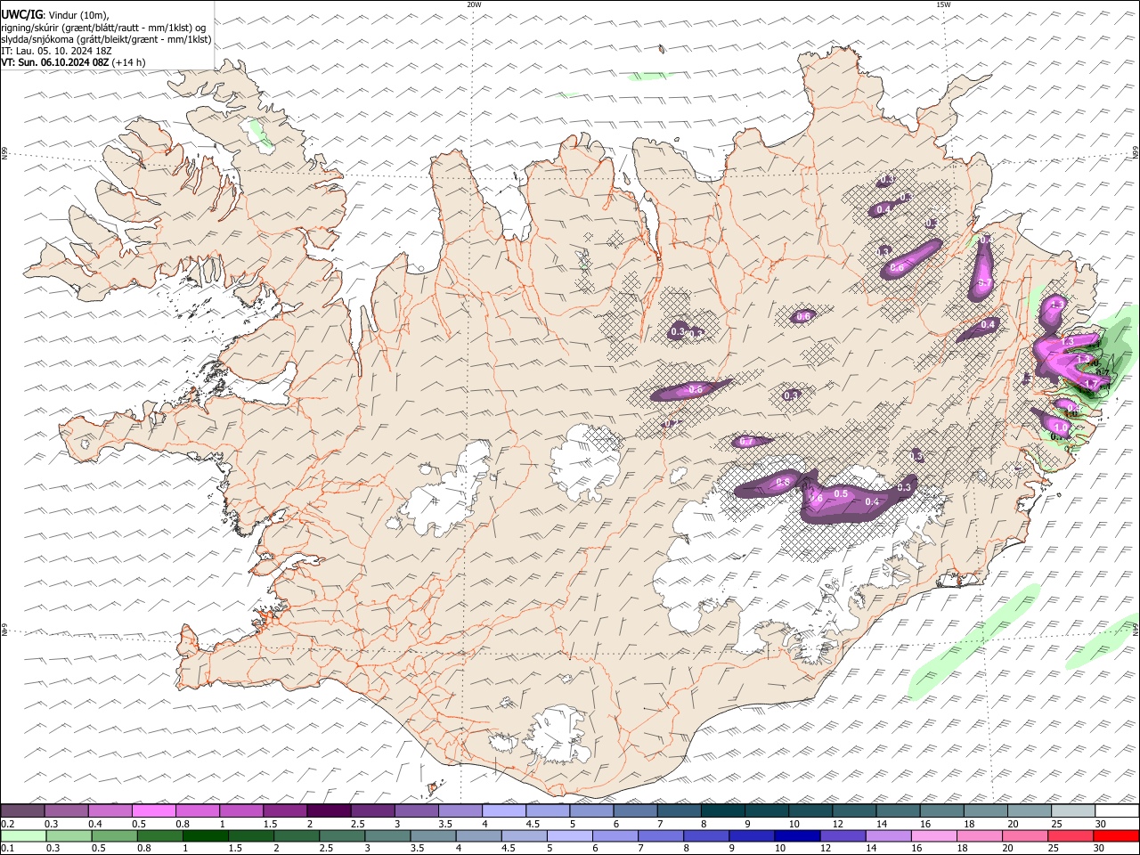The width and height of the screenshot is (1140, 855).
Task: Click the 'rigning/skúrir' header line
Action: click(x=102, y=28)
